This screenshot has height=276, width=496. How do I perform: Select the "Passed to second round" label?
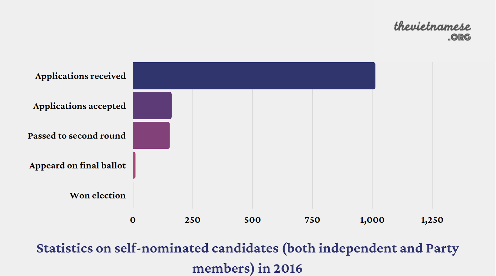coord(77,136)
